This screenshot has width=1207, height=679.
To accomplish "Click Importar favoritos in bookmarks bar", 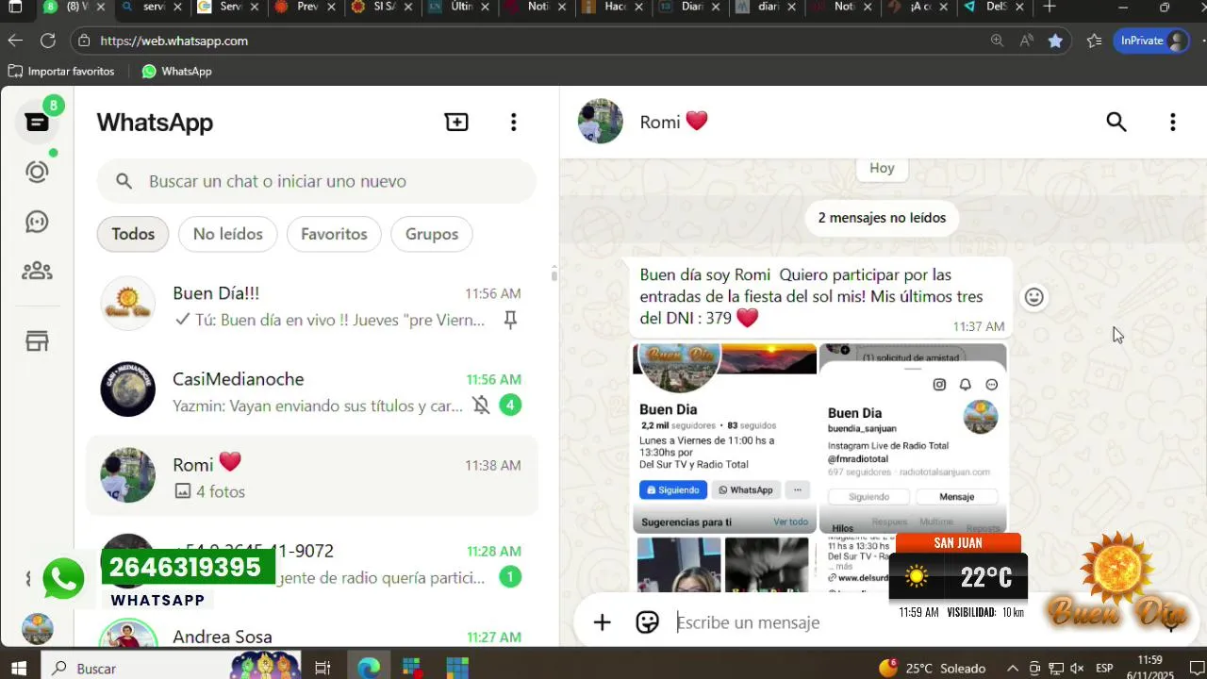I will (x=61, y=72).
